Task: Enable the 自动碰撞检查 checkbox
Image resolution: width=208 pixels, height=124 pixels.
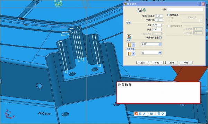Action: click(168, 26)
